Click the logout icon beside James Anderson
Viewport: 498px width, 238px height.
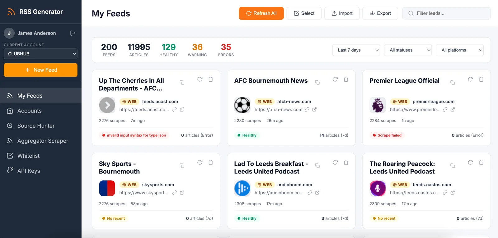(73, 33)
